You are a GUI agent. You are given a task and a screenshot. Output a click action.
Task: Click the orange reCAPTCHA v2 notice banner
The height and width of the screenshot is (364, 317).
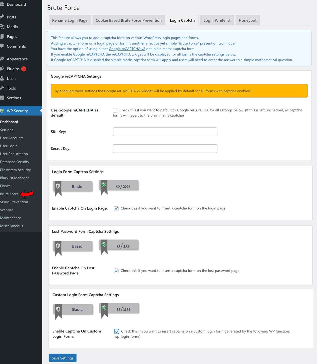coord(179,91)
